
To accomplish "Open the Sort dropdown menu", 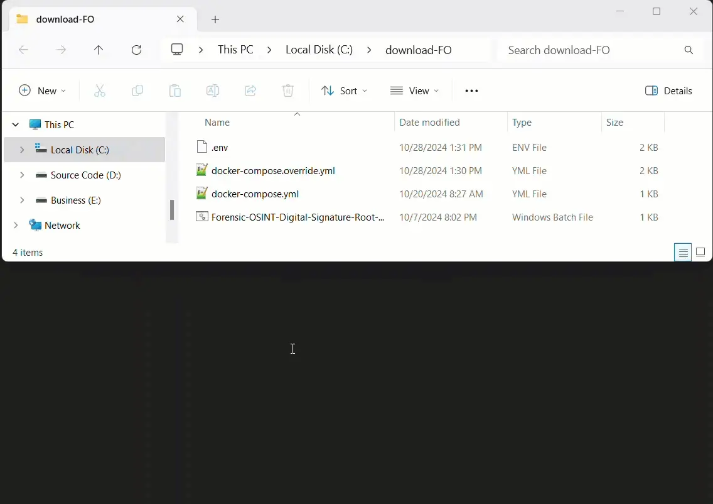I will pos(344,90).
